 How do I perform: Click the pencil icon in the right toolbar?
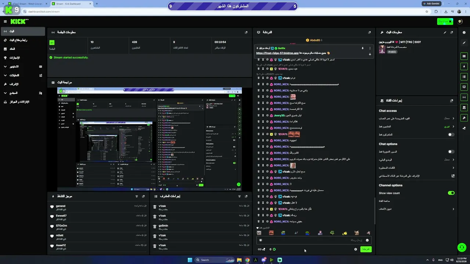coord(464,43)
